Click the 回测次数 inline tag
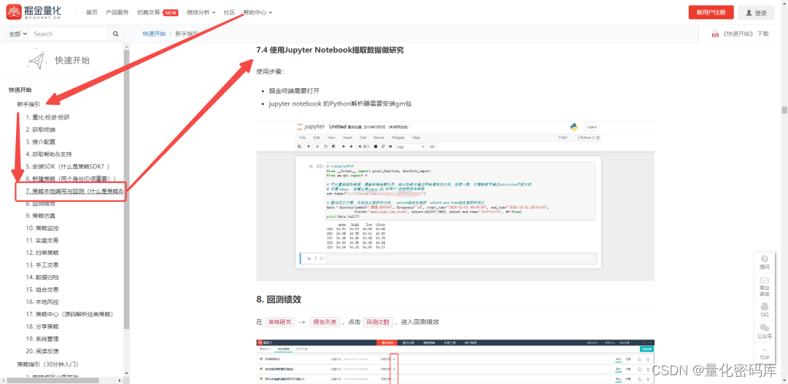 (378, 322)
